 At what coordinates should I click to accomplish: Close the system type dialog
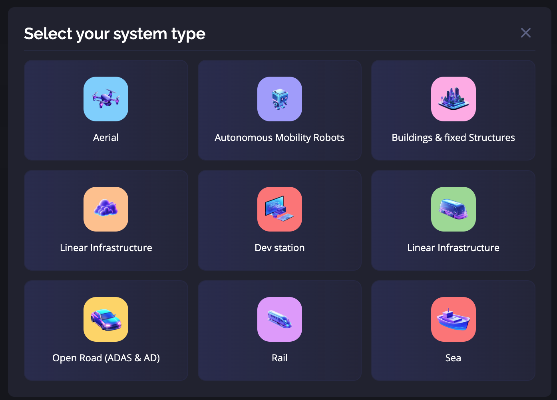point(526,33)
